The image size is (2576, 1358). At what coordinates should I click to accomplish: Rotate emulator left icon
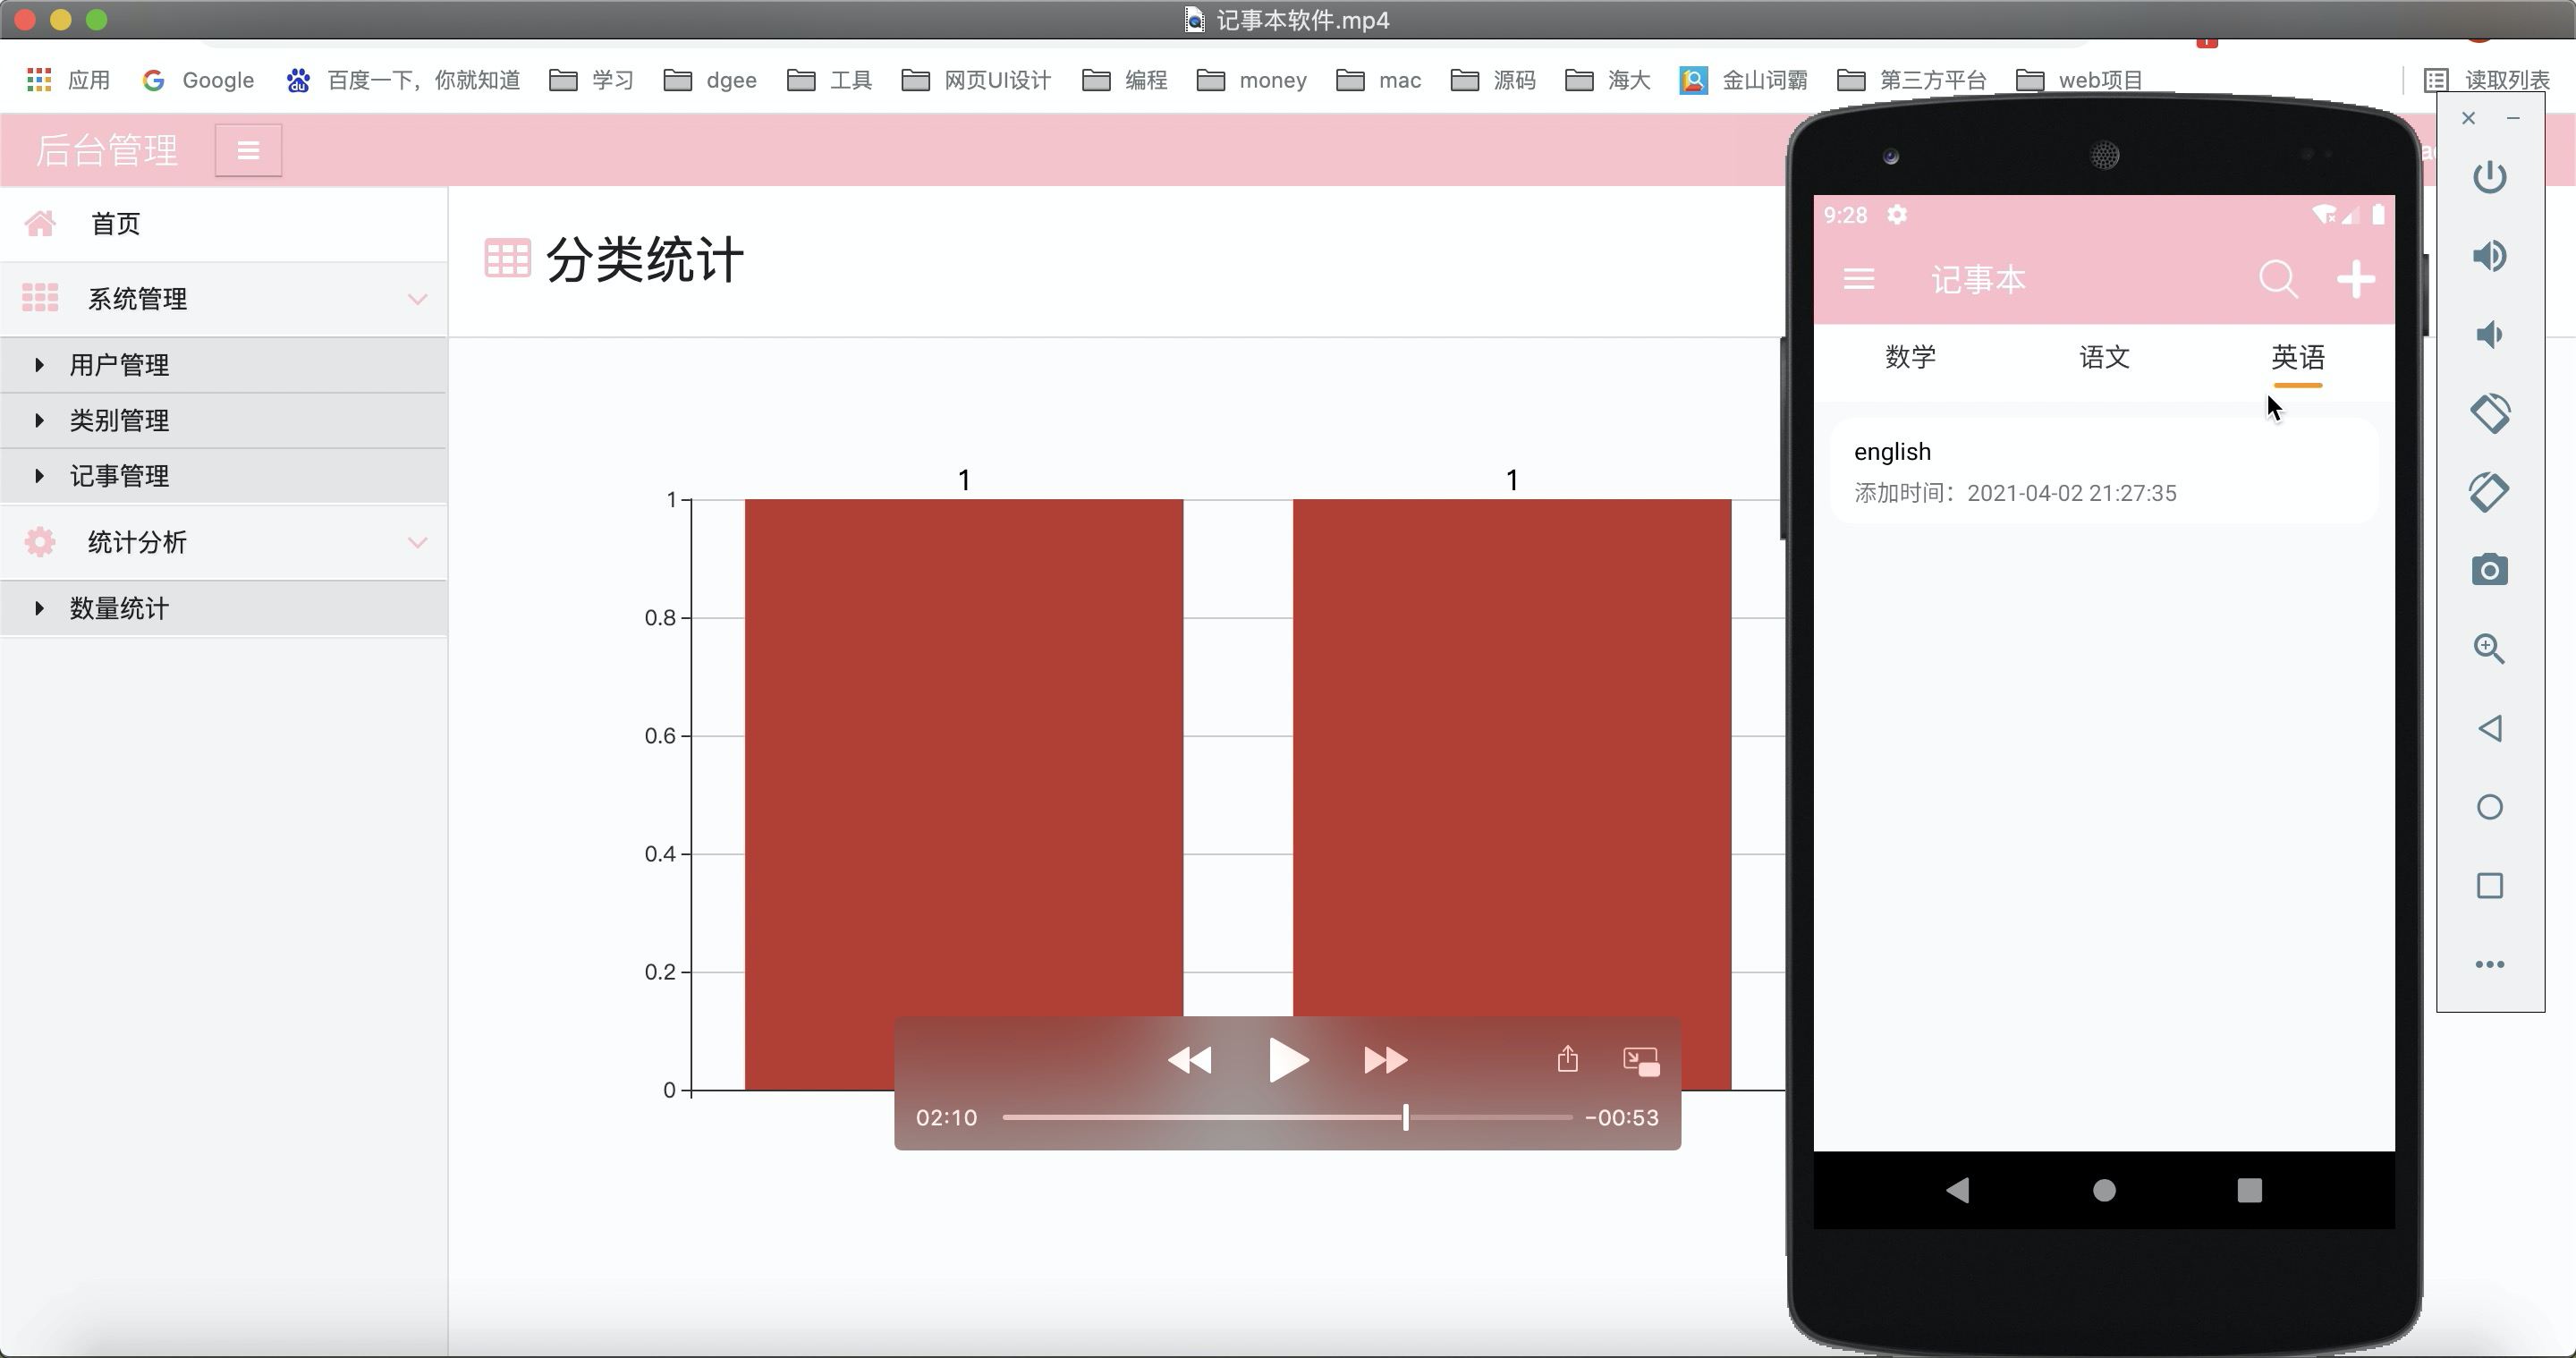tap(2489, 413)
